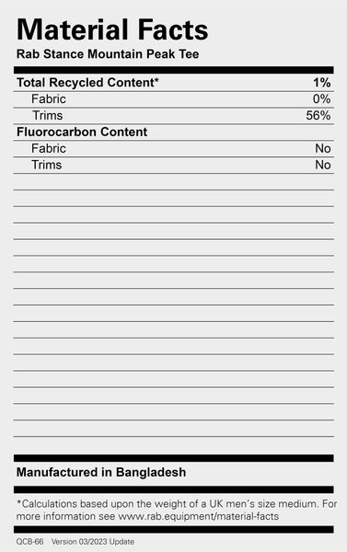Select the Rab Stance Mountain Peak Tee subtitle
Viewport: 347px width, 552px height.
pyautogui.click(x=108, y=54)
